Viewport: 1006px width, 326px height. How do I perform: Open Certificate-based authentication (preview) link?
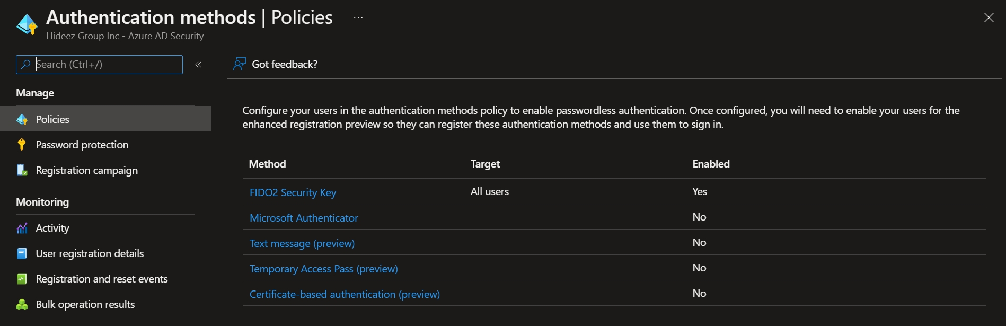point(345,294)
